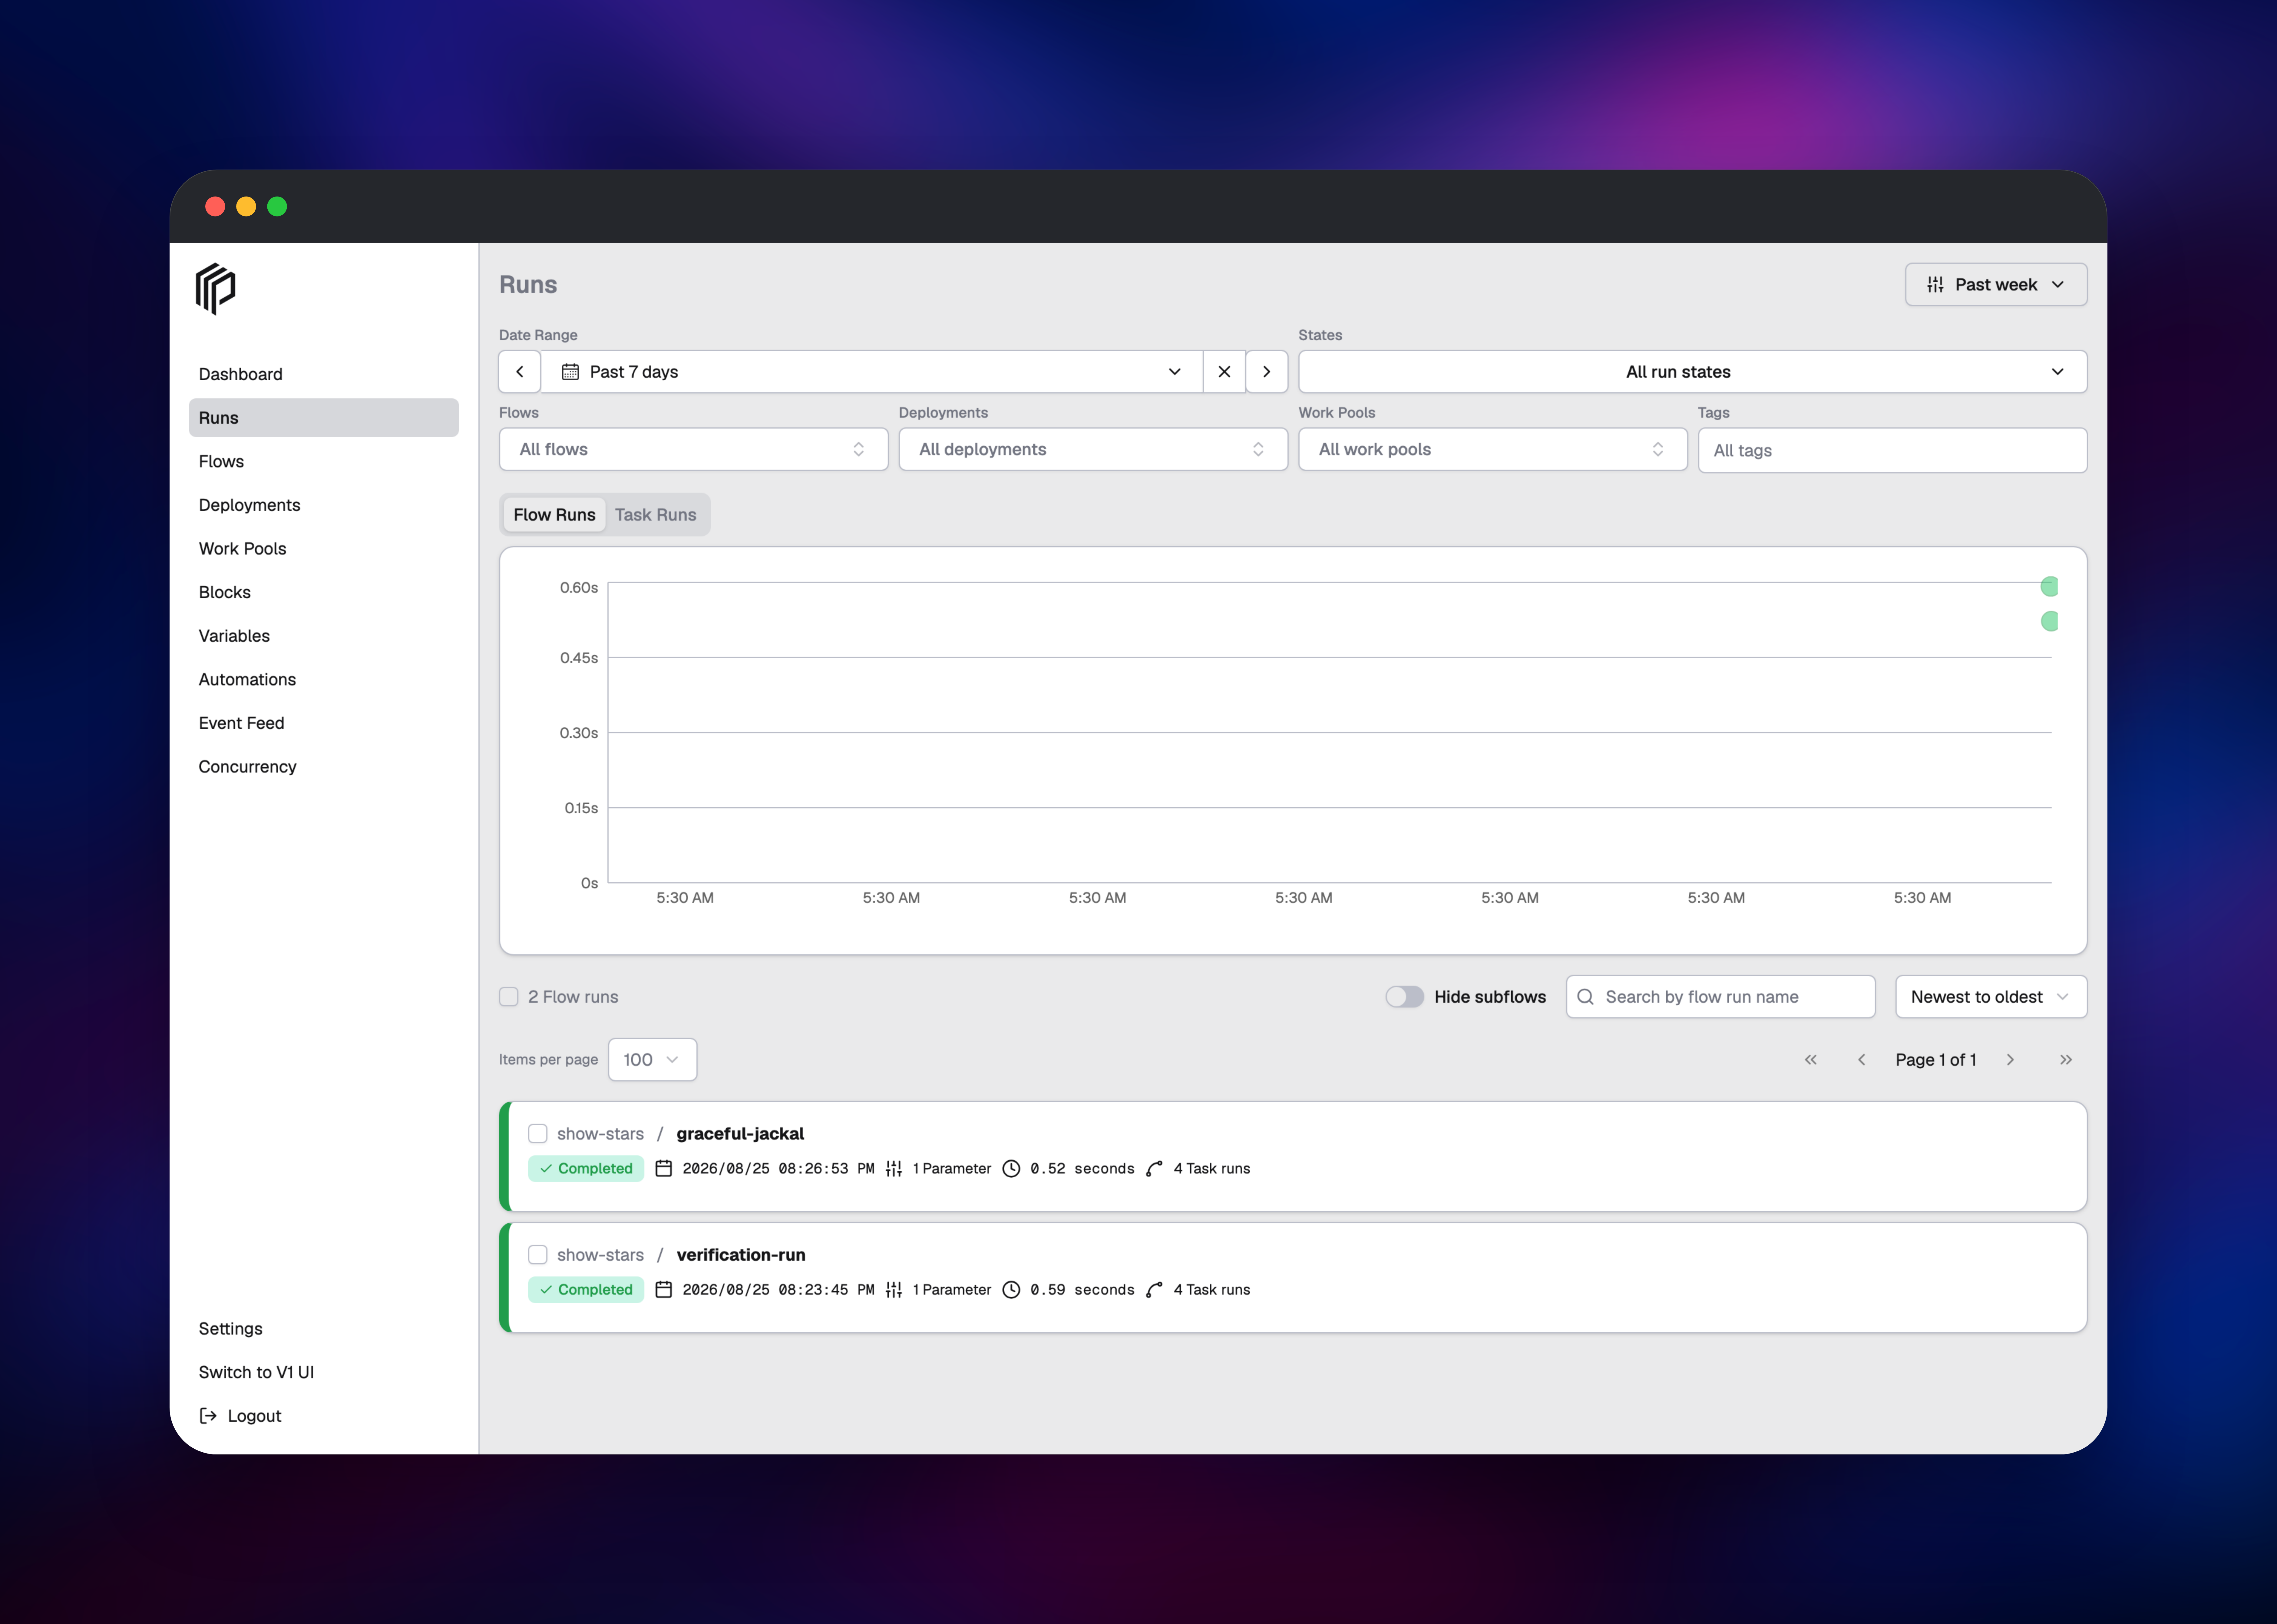This screenshot has height=1624, width=2277.
Task: Click the previous date range arrow
Action: pos(520,372)
